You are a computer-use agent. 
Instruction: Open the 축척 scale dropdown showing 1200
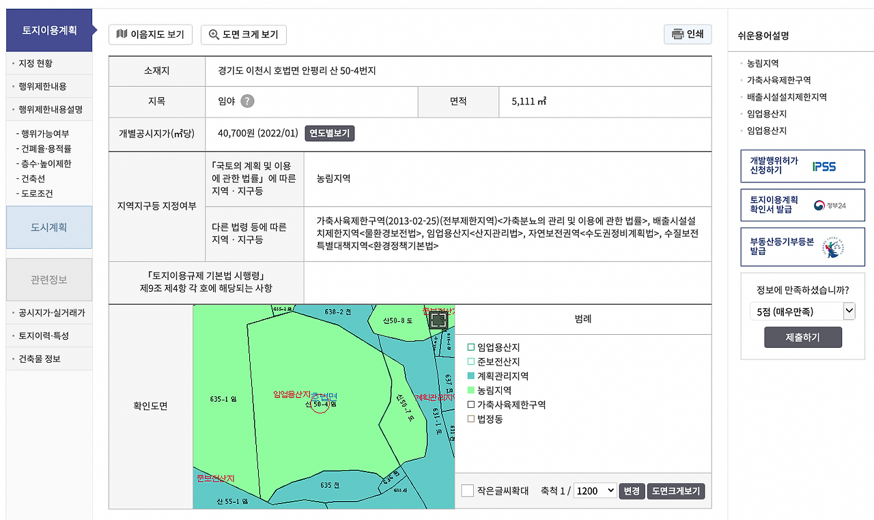click(594, 490)
